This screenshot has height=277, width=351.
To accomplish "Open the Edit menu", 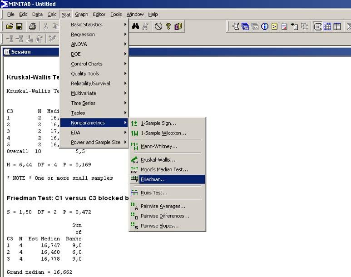I will point(23,15).
